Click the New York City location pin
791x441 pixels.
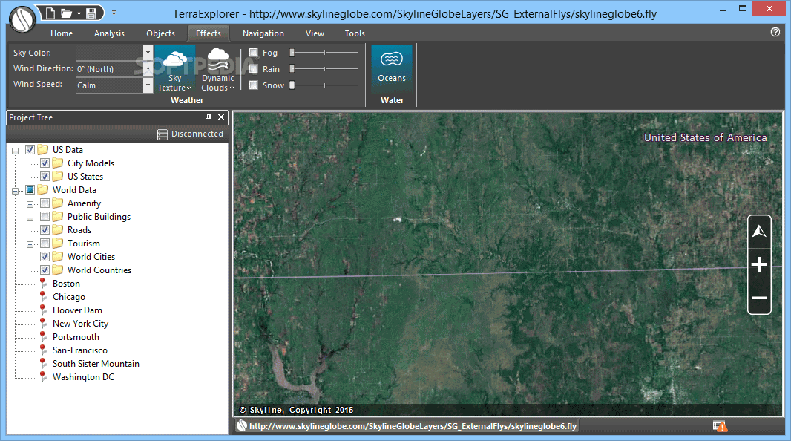[x=43, y=324]
